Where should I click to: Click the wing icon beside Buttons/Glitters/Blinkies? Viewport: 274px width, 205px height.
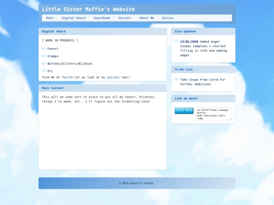coord(43,63)
